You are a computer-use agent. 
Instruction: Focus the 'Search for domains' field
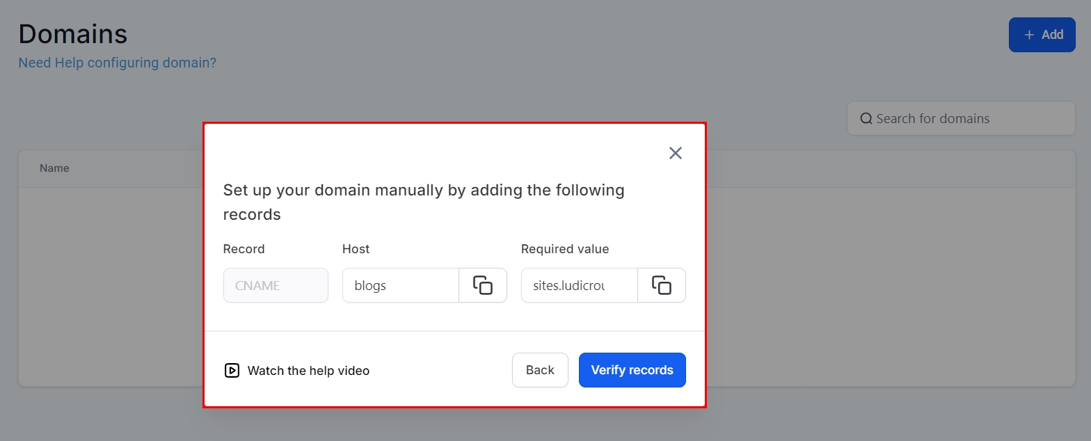pos(967,118)
